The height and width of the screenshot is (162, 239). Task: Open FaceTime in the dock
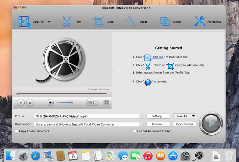(135, 156)
